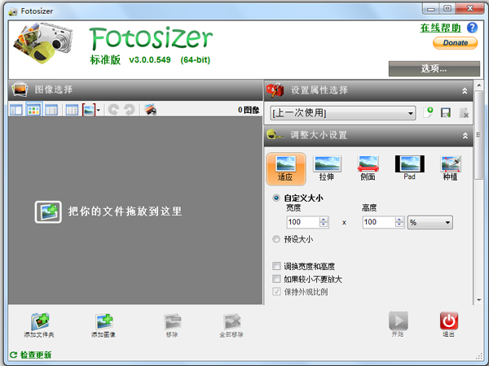Click the 图像选择 panel header icon
The height and width of the screenshot is (366, 489).
20,89
